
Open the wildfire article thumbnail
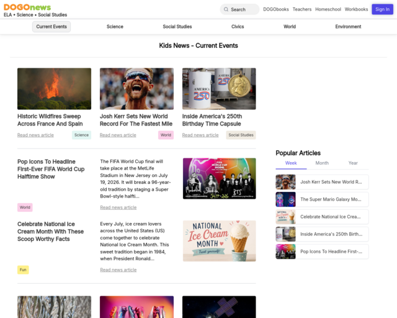54,89
